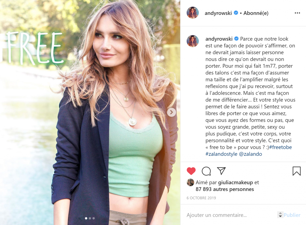Go to next photo with carousel arrow
The height and width of the screenshot is (225, 306).
click(x=172, y=112)
